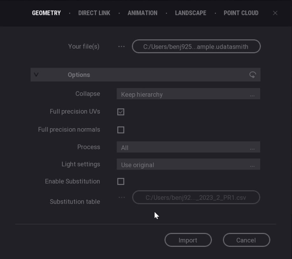Toggle the Full precision UVs checkbox
This screenshot has width=292, height=259.
[x=121, y=112]
